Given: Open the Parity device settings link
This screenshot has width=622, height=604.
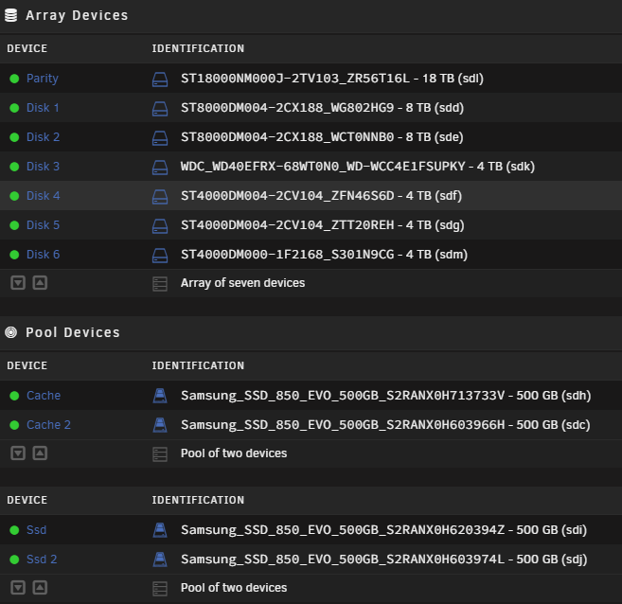Looking at the screenshot, I should (43, 79).
